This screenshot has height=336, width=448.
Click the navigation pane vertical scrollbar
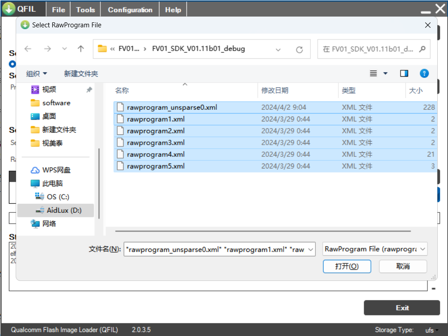(x=99, y=183)
